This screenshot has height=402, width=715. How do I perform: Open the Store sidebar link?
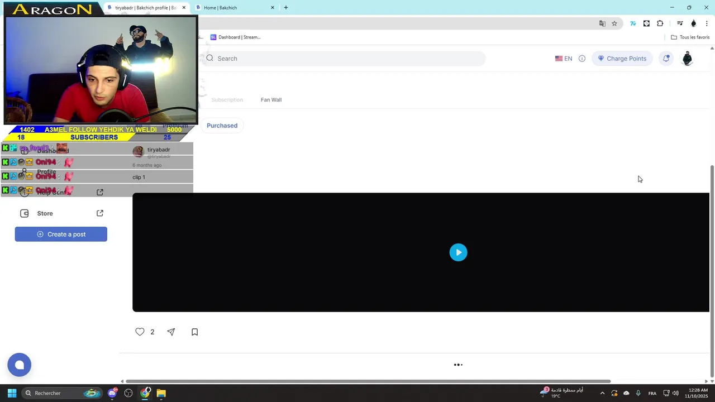tap(45, 213)
